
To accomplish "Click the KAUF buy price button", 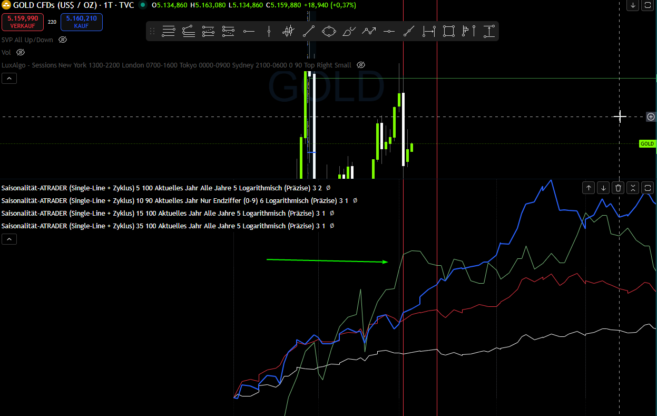I will [81, 22].
